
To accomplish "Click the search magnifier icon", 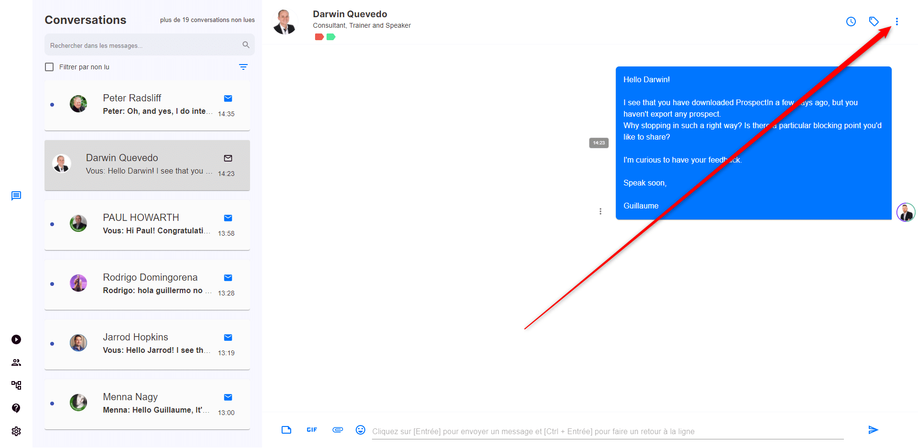I will 246,45.
